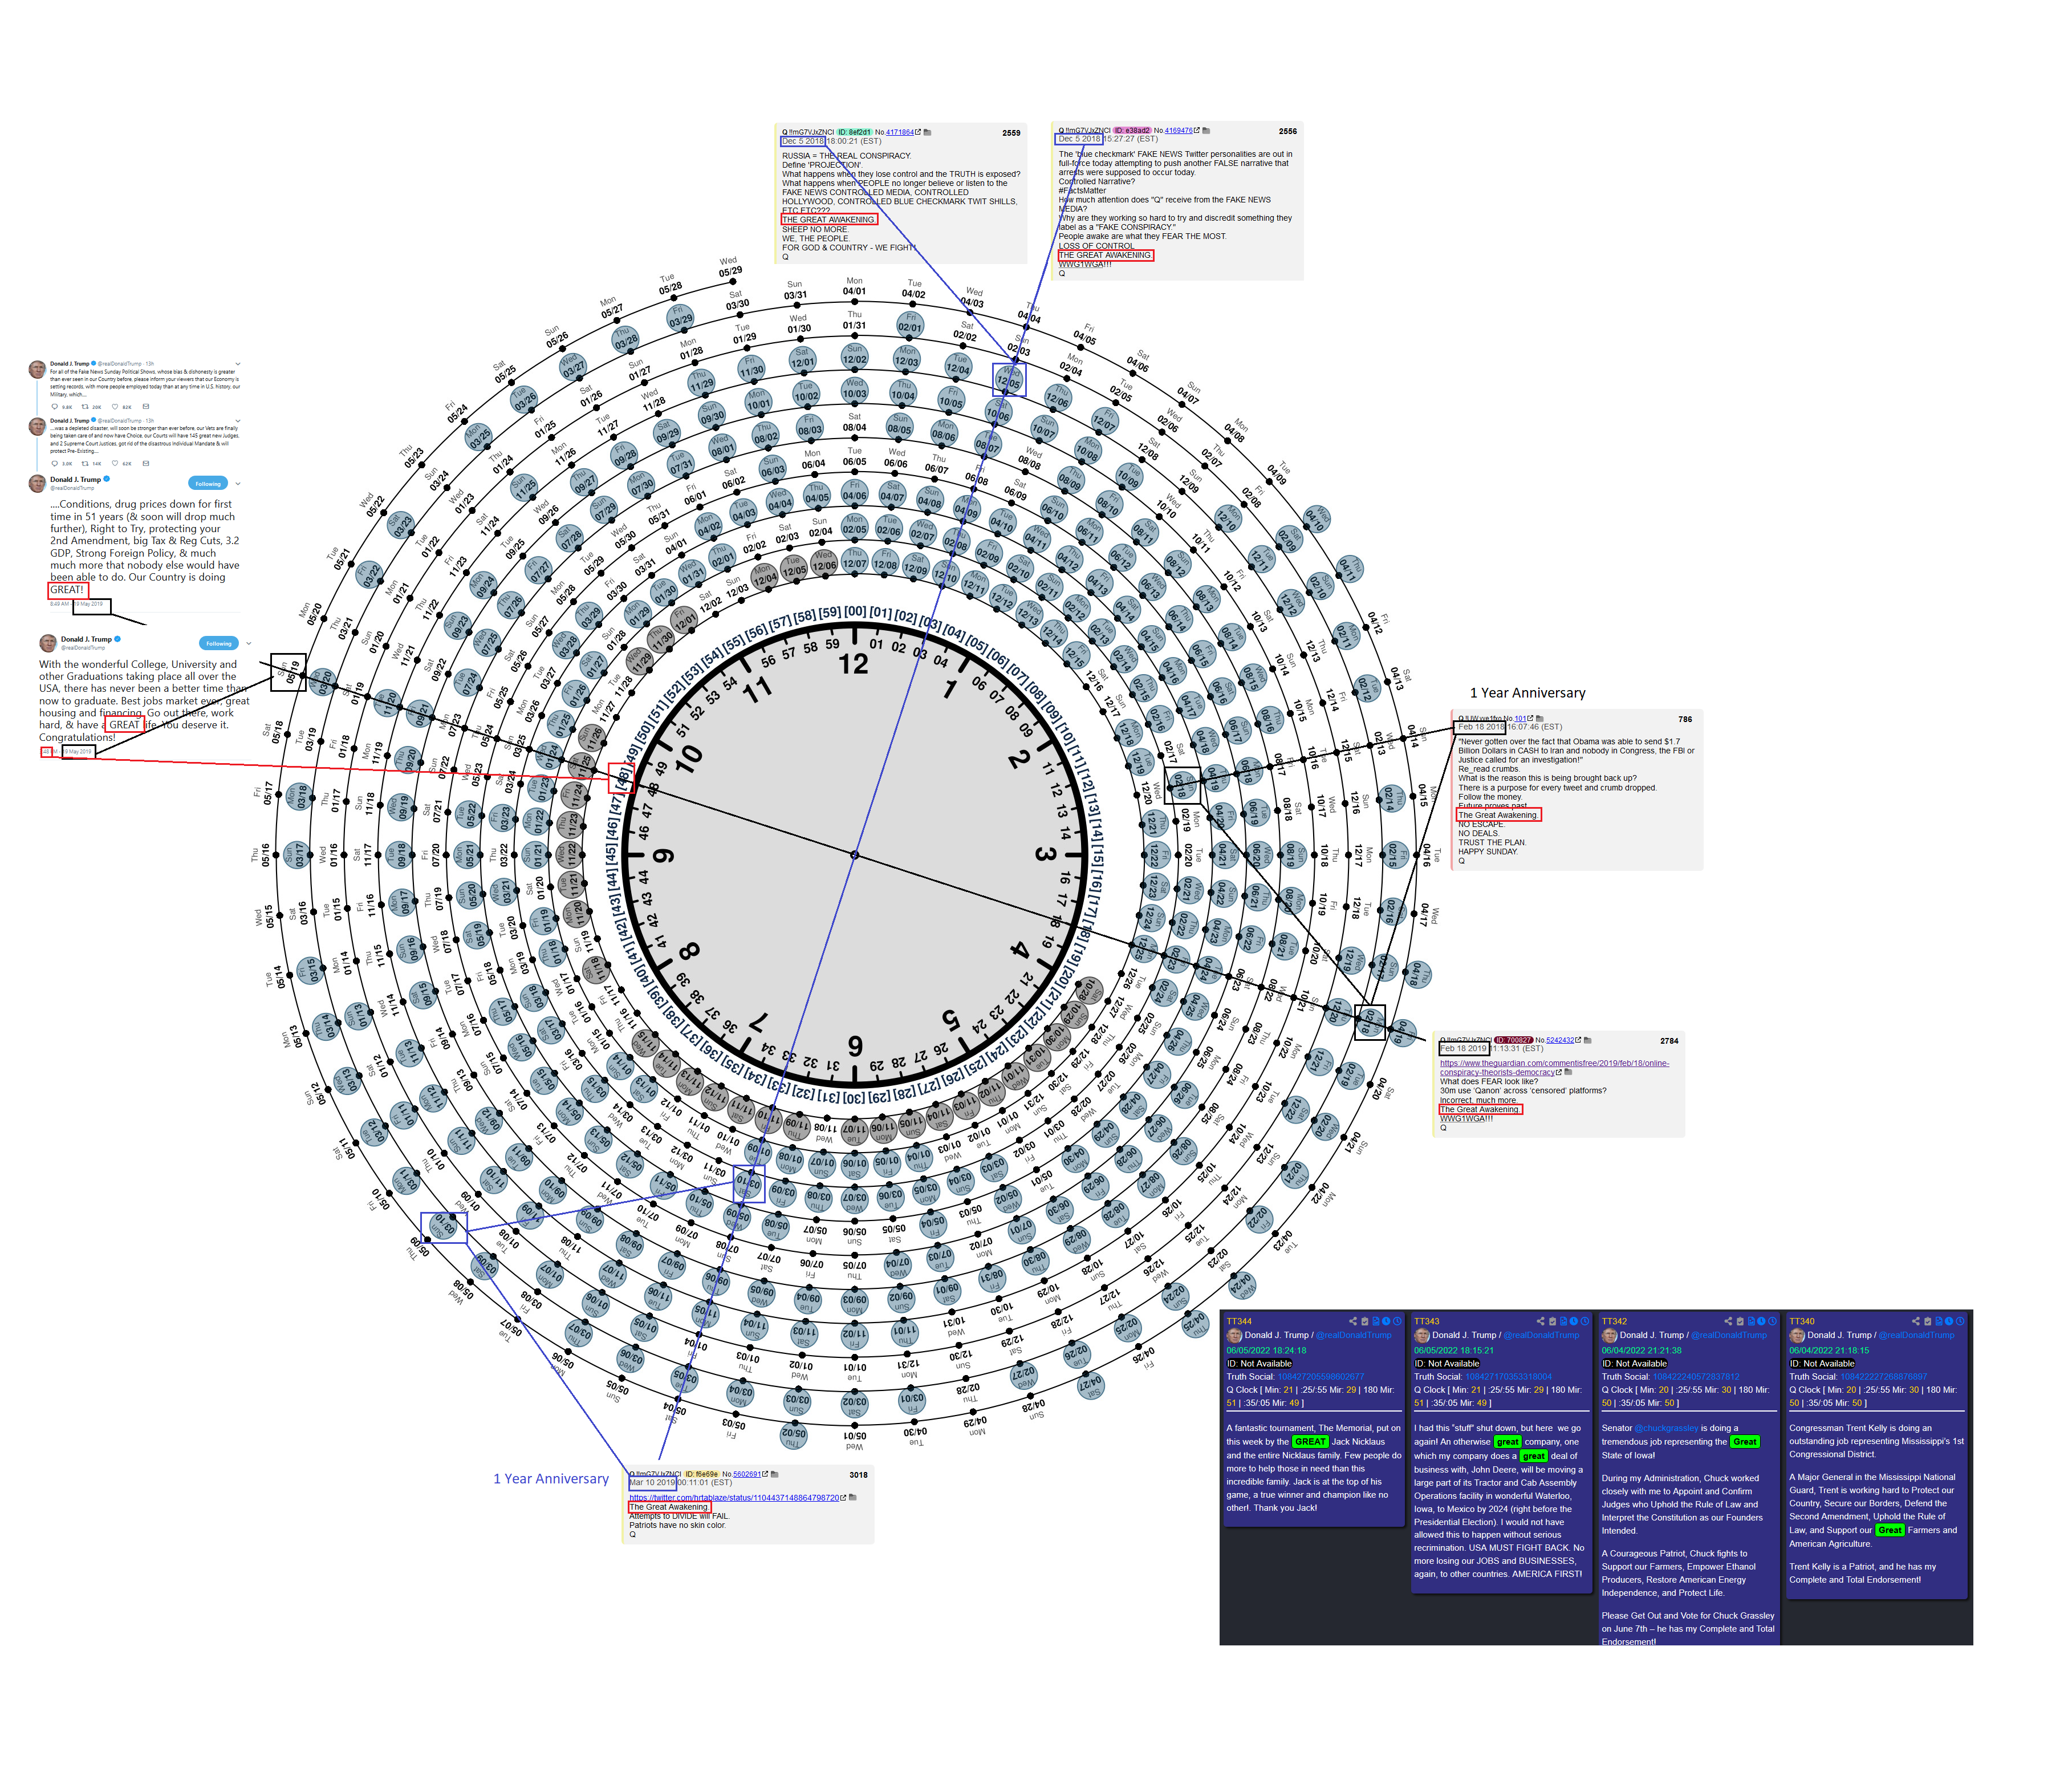Click the 'ID: 8ef2d1' badge
Screen dimensions: 2072x1776
tap(855, 133)
